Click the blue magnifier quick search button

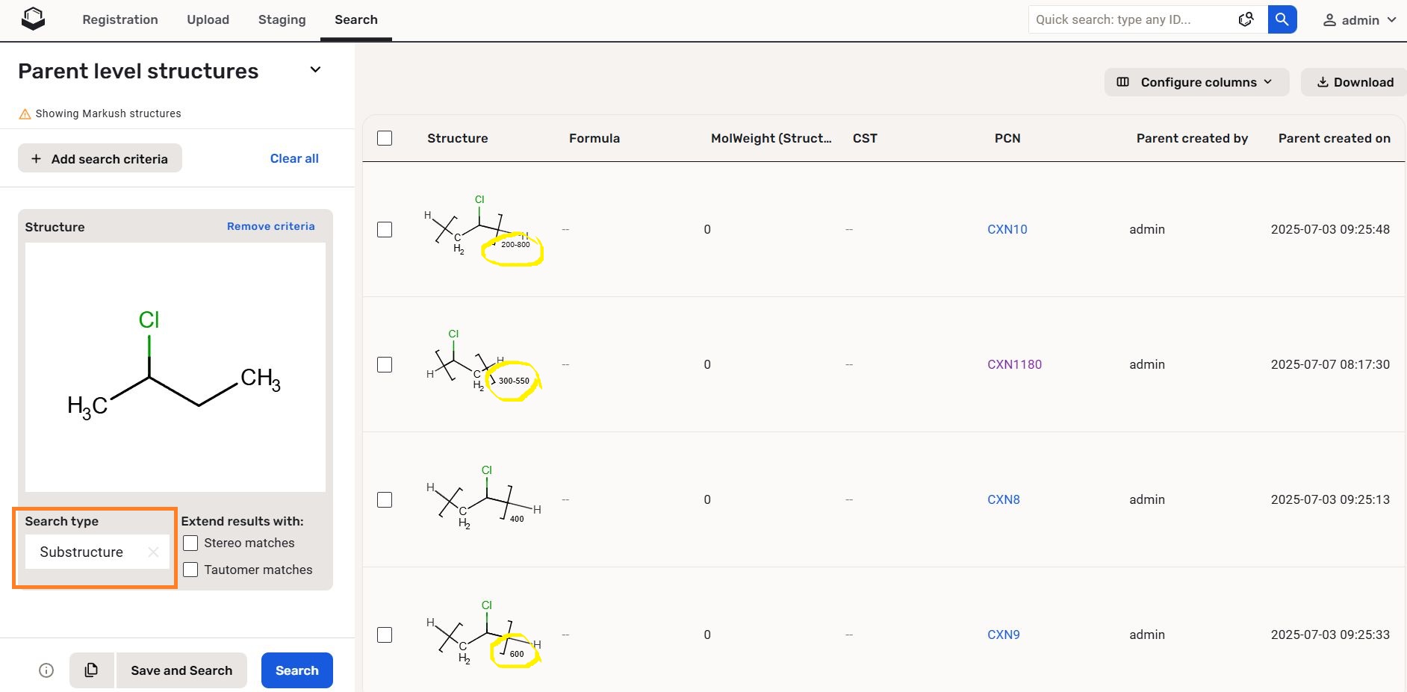coord(1282,19)
